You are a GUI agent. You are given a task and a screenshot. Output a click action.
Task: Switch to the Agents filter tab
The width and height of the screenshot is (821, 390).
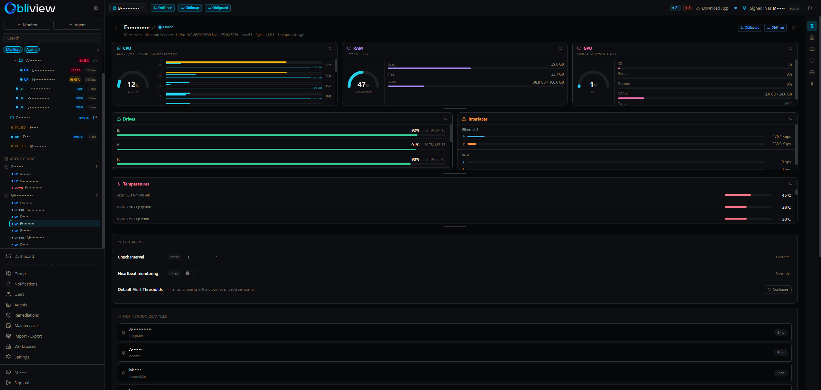pos(32,49)
